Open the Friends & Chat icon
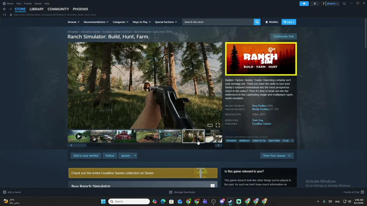The image size is (367, 206). 362,192
